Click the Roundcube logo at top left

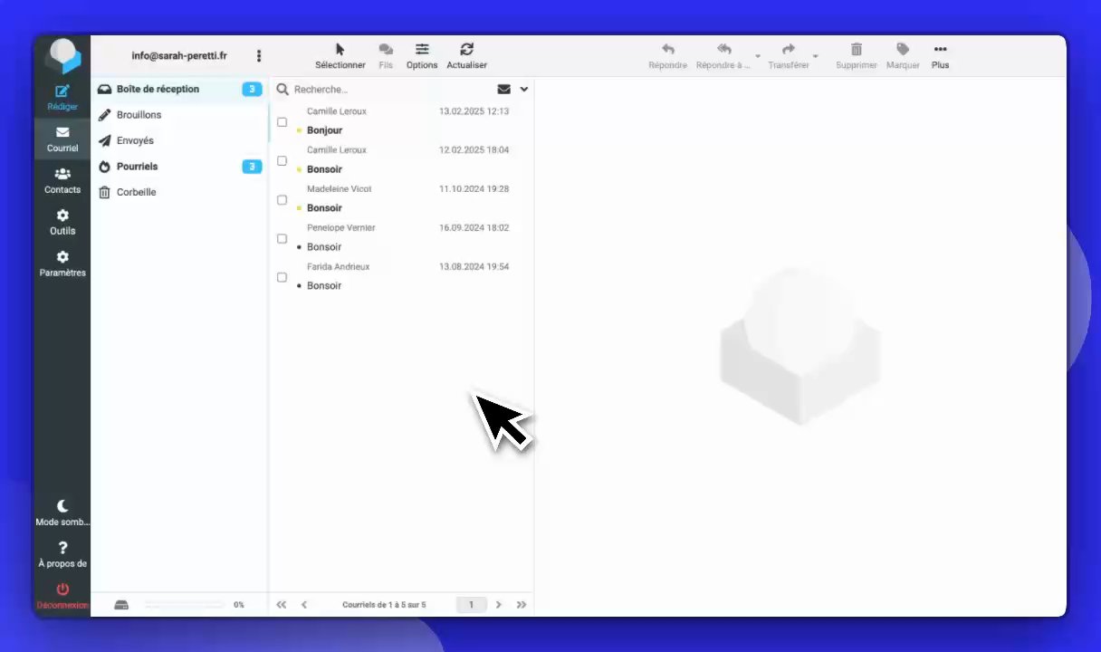click(x=63, y=56)
